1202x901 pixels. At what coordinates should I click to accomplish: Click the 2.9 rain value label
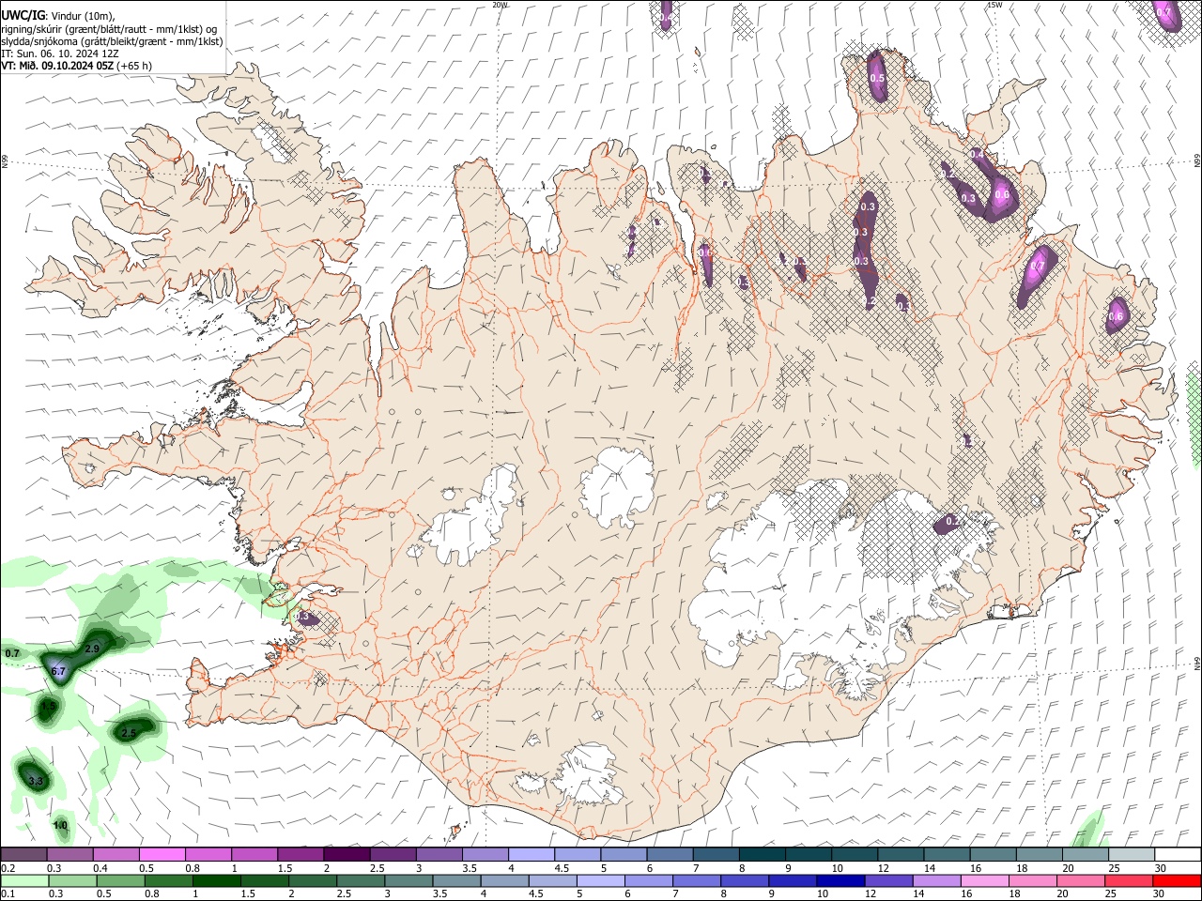click(x=92, y=649)
